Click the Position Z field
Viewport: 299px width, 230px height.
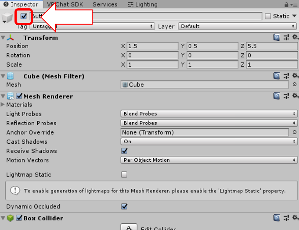coord(272,46)
